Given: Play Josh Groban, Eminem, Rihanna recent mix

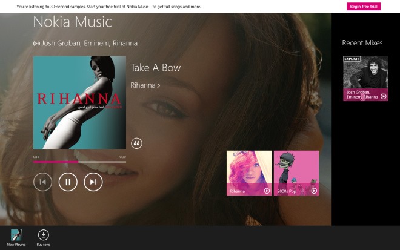Looking at the screenshot, I should 384,96.
